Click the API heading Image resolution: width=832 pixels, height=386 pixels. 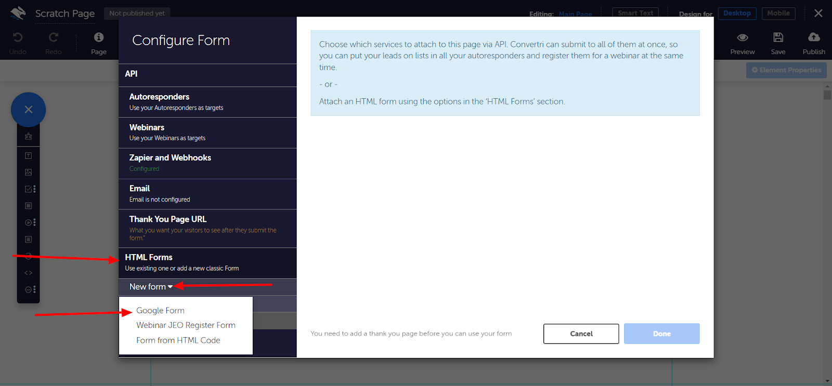pyautogui.click(x=131, y=74)
